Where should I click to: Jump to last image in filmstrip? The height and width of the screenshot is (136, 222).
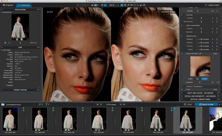click(x=124, y=105)
